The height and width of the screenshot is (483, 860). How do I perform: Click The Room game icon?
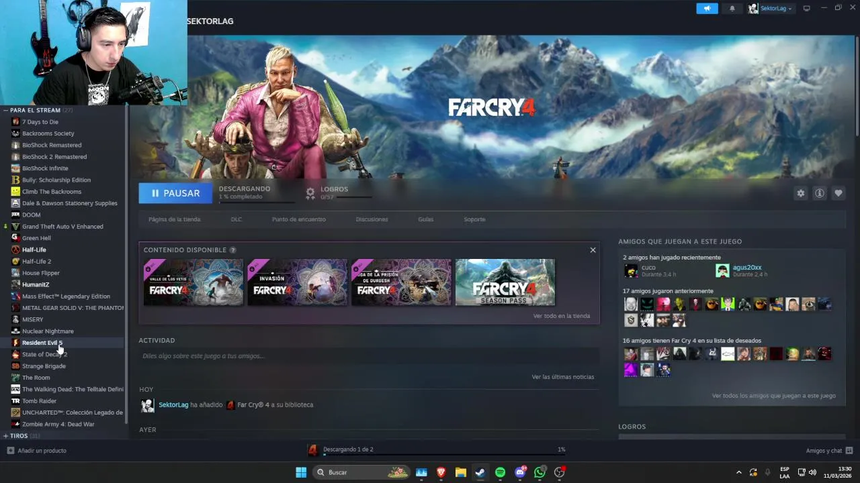(x=15, y=378)
